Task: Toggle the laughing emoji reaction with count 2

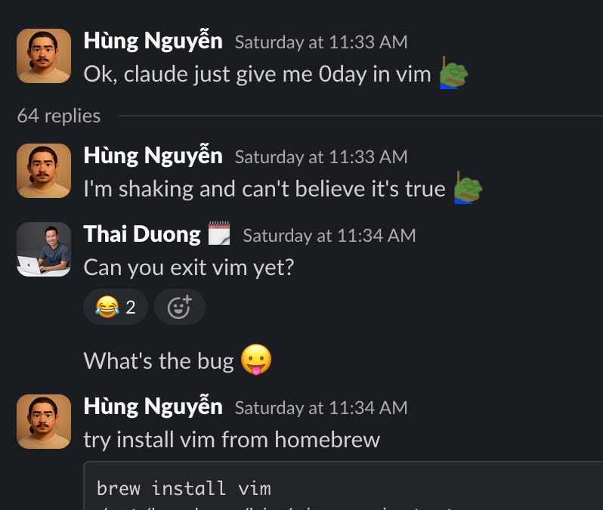Action: point(116,307)
